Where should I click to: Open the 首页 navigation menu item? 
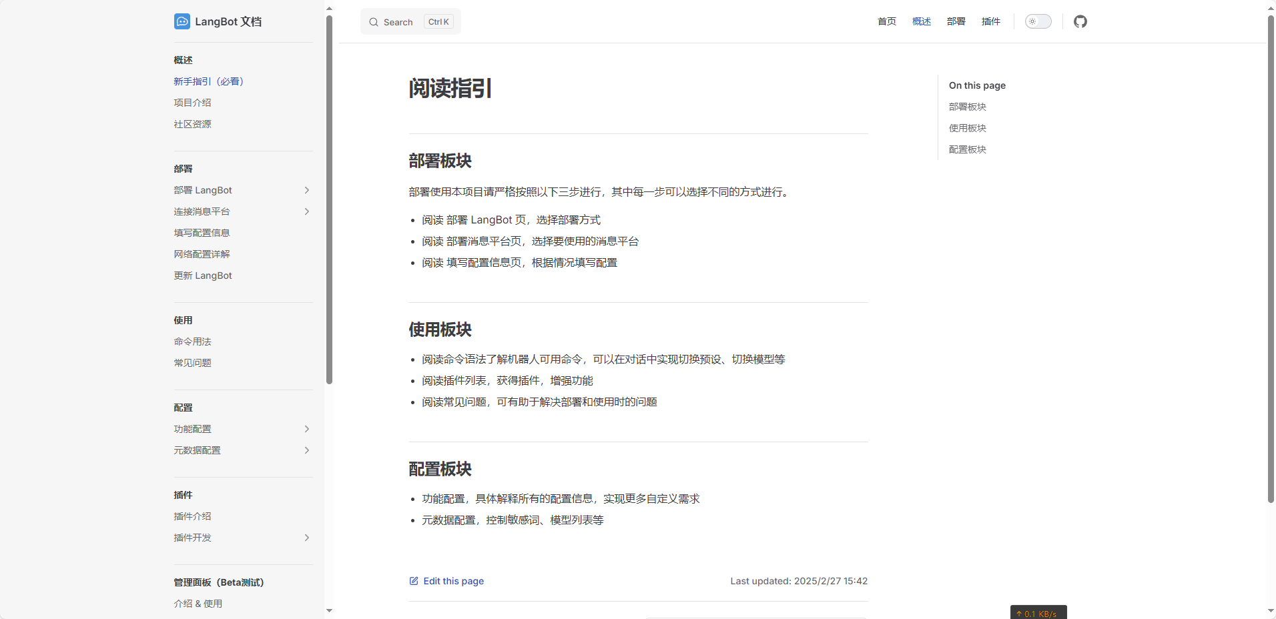886,21
